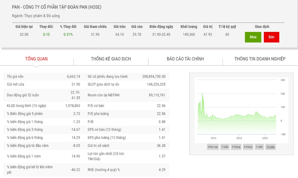This screenshot has width=298, height=178.
Task: Click the Giá mở cửa row label
Action: 15,84
